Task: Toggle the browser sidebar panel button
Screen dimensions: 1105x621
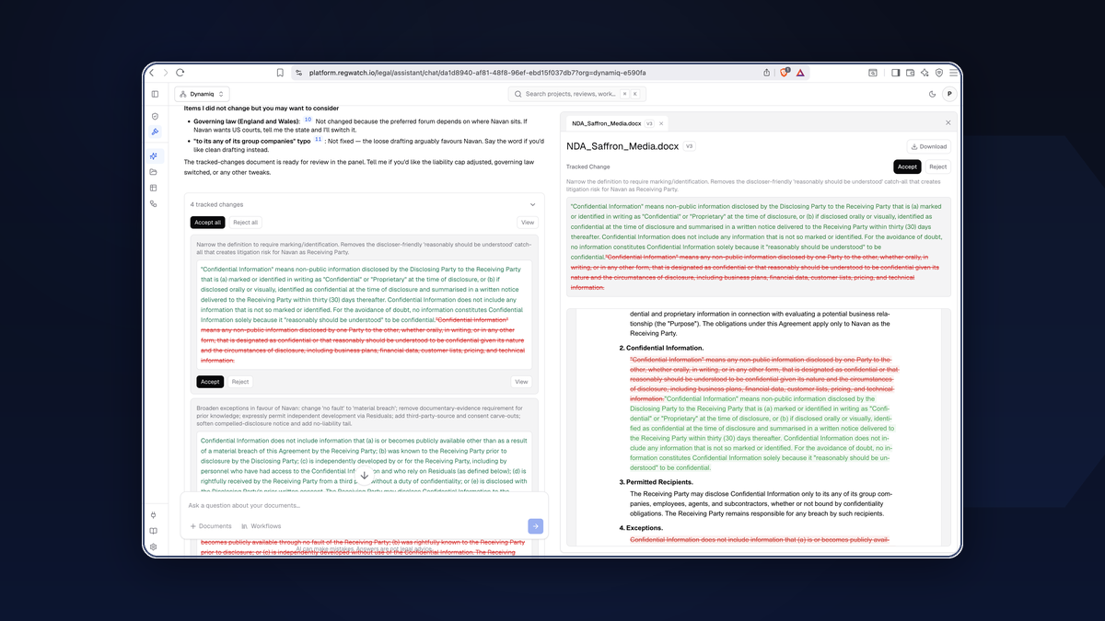Action: point(895,73)
